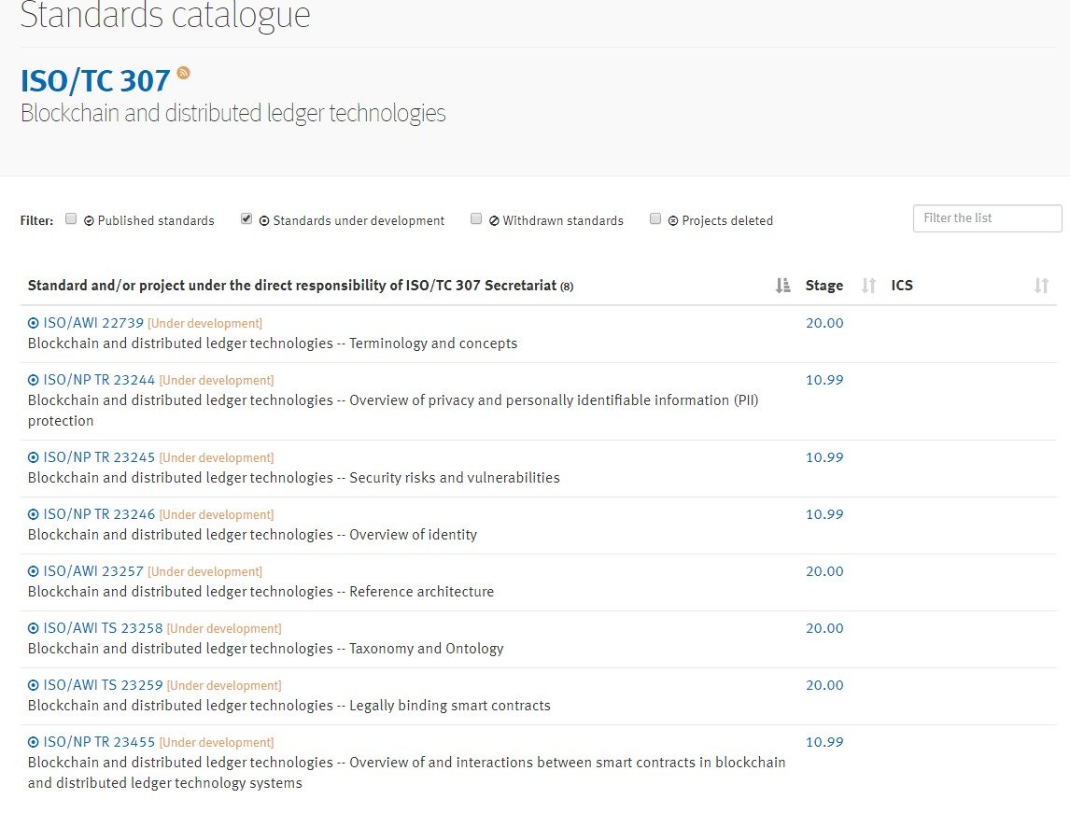Open standard ISO/AWI TS 23259
Image resolution: width=1070 pixels, height=813 pixels.
coord(103,685)
